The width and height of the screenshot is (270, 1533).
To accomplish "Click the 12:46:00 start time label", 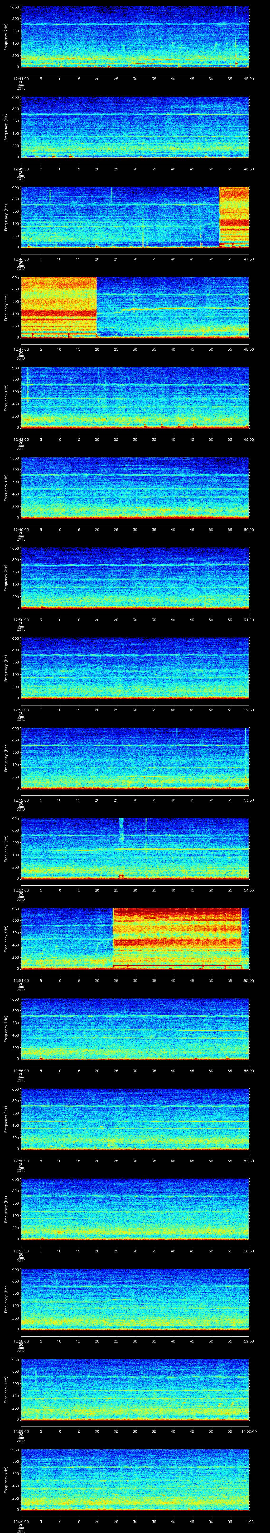I will 21,259.
